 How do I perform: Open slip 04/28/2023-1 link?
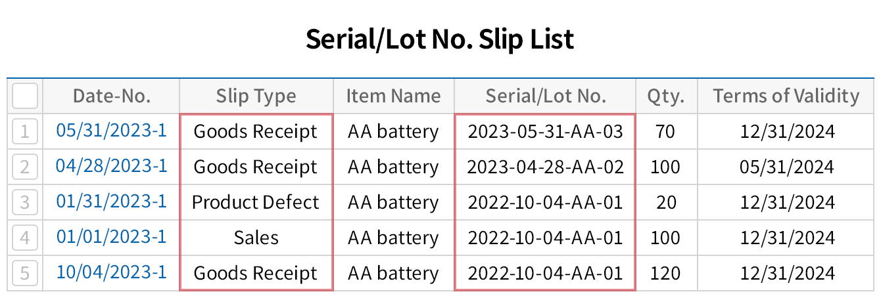pos(111,166)
